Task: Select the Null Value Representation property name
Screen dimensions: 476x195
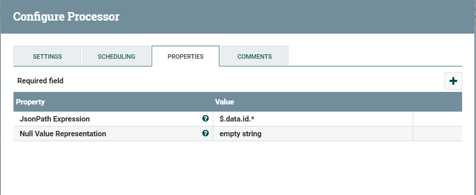Action: pos(63,134)
